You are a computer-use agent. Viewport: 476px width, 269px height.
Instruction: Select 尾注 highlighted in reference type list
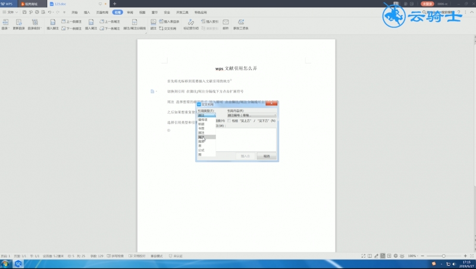click(206, 137)
